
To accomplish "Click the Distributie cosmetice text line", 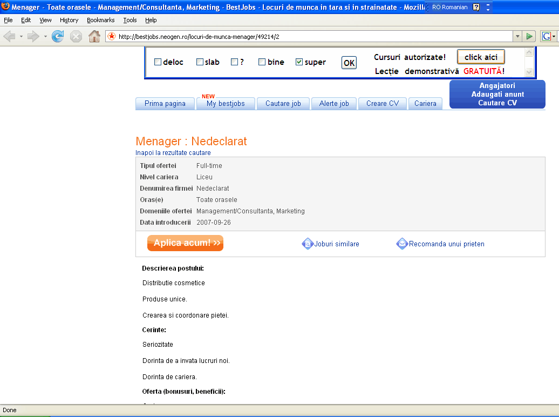I will pos(174,283).
